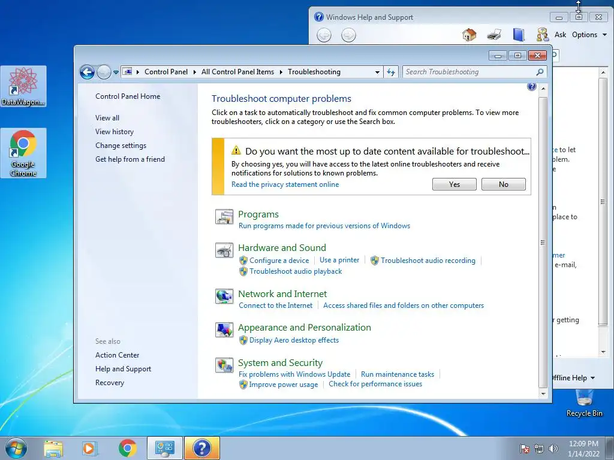This screenshot has width=614, height=460.
Task: Open Help and Support link in sidebar
Action: pos(123,369)
